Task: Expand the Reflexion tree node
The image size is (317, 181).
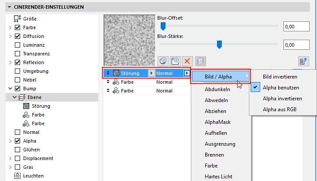Action: click(10, 62)
